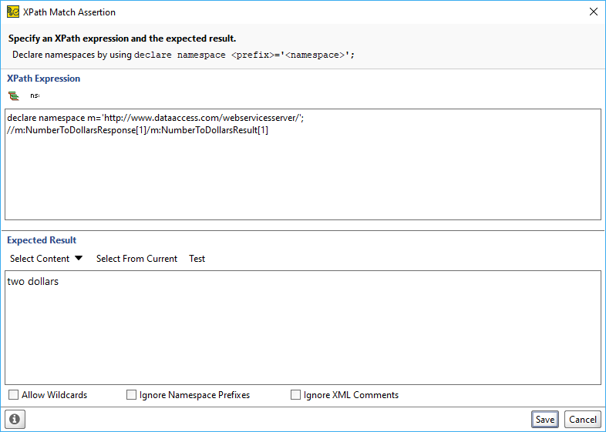This screenshot has height=432, width=606.
Task: Click the select XPath from XML tree icon
Action: pyautogui.click(x=14, y=95)
